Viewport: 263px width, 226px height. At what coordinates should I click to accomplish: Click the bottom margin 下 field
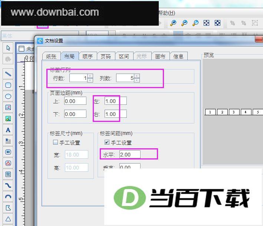[x=75, y=114]
